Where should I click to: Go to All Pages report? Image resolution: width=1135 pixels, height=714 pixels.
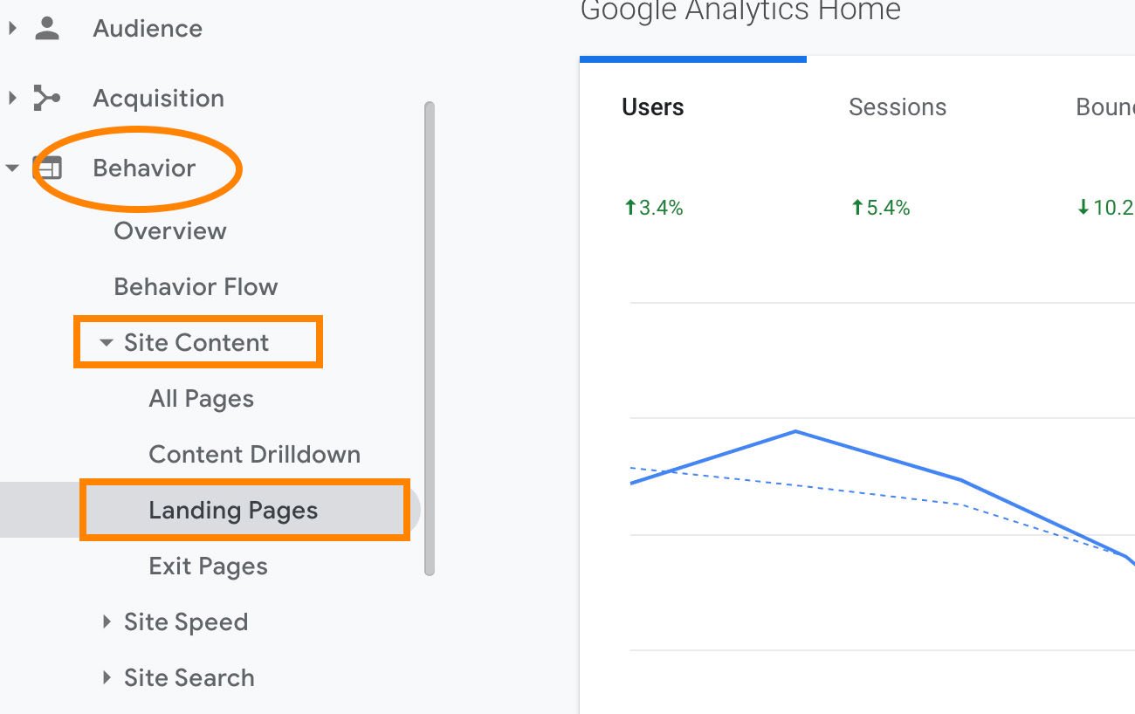point(201,399)
